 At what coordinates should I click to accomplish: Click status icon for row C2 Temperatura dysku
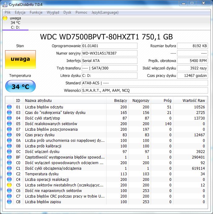point(9,174)
